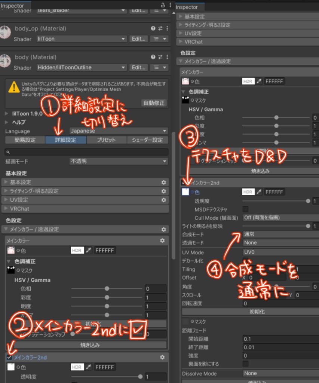Click inside the material search field

86,152
